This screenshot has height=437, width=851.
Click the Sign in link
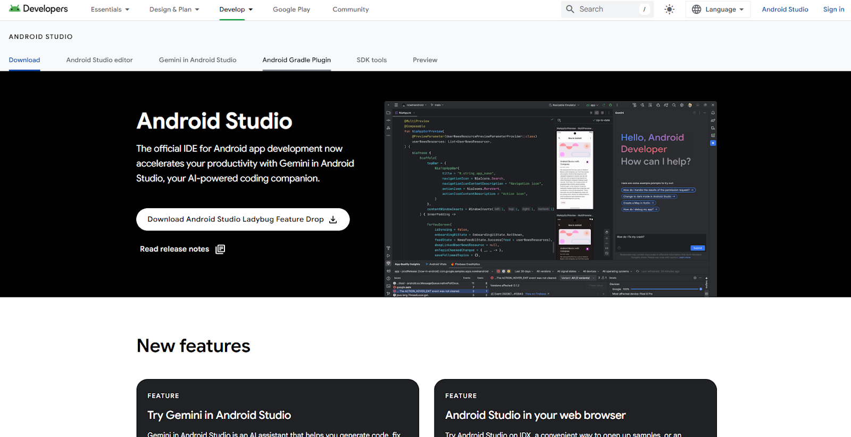(x=833, y=10)
